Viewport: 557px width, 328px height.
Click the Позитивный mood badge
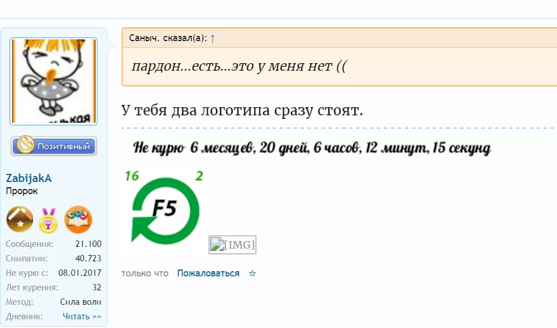54,145
